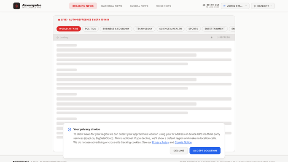Image resolution: width=288 pixels, height=162 pixels.
Task: Click the Refresh button in status bar
Action: 223,38
